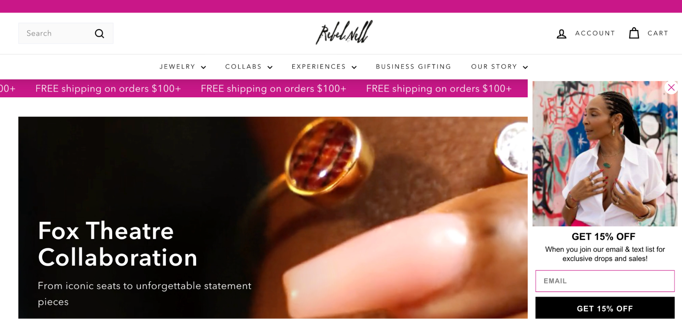The height and width of the screenshot is (319, 682).
Task: Click the search magnifying glass icon
Action: tap(99, 33)
